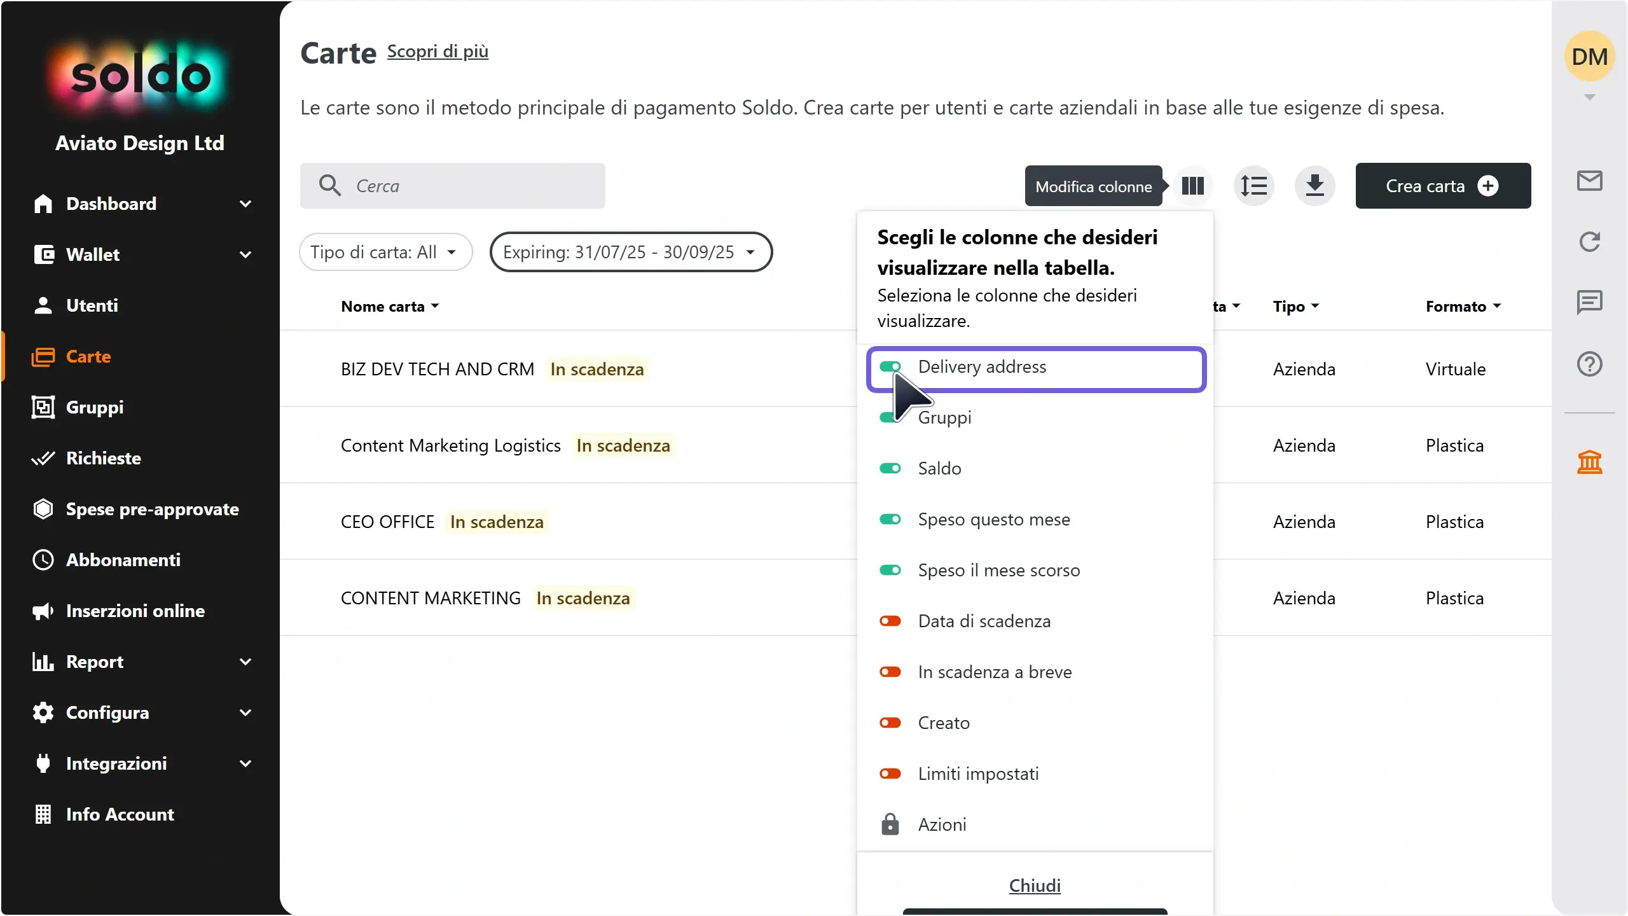Click the Report bar chart icon

(43, 662)
